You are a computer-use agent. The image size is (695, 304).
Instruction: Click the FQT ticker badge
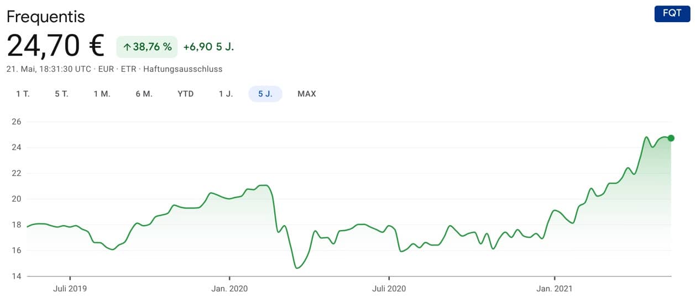[x=672, y=13]
